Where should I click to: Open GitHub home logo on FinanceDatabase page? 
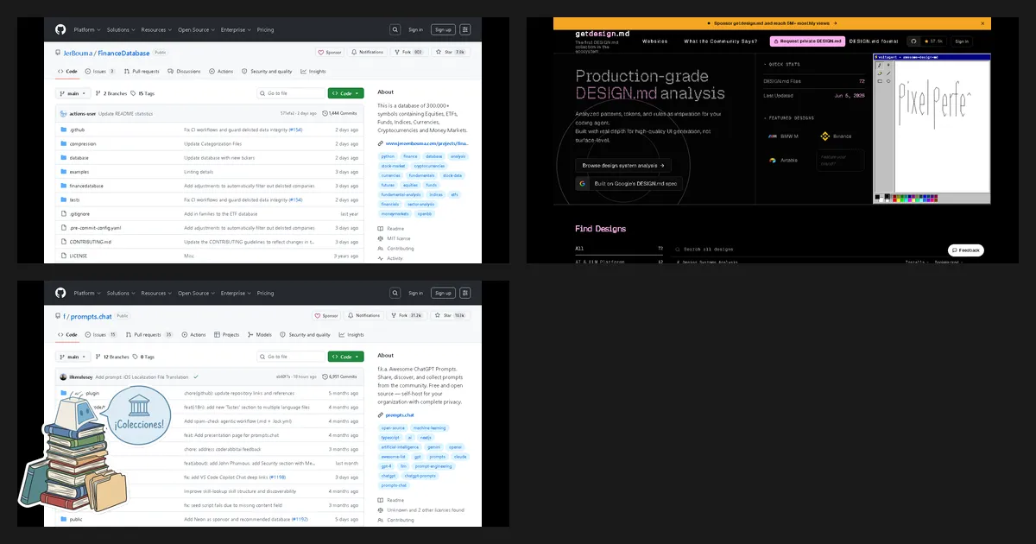coord(60,29)
